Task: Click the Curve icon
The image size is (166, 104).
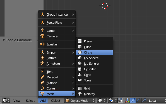Action: (x=42, y=88)
